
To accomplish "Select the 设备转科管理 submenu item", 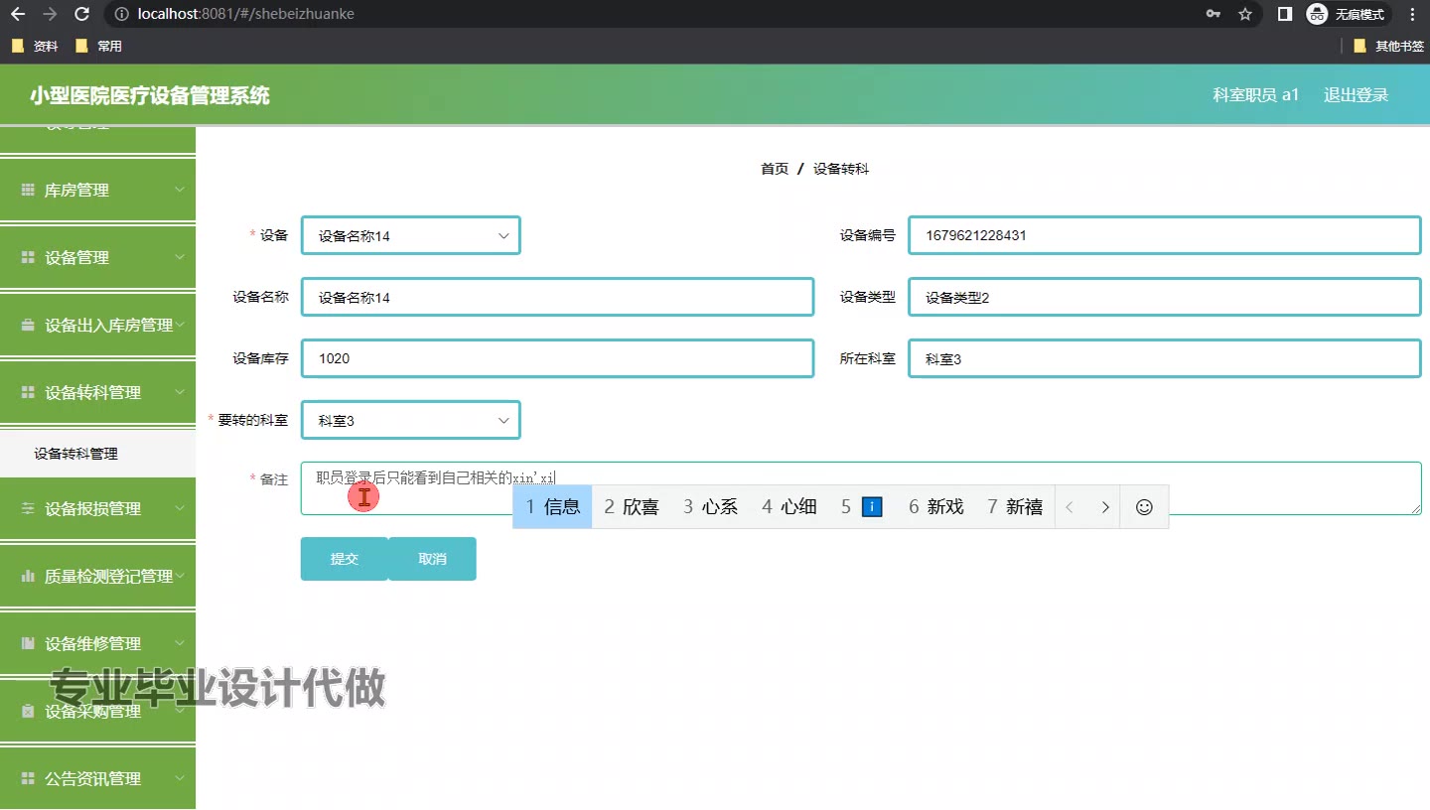I will 76,454.
